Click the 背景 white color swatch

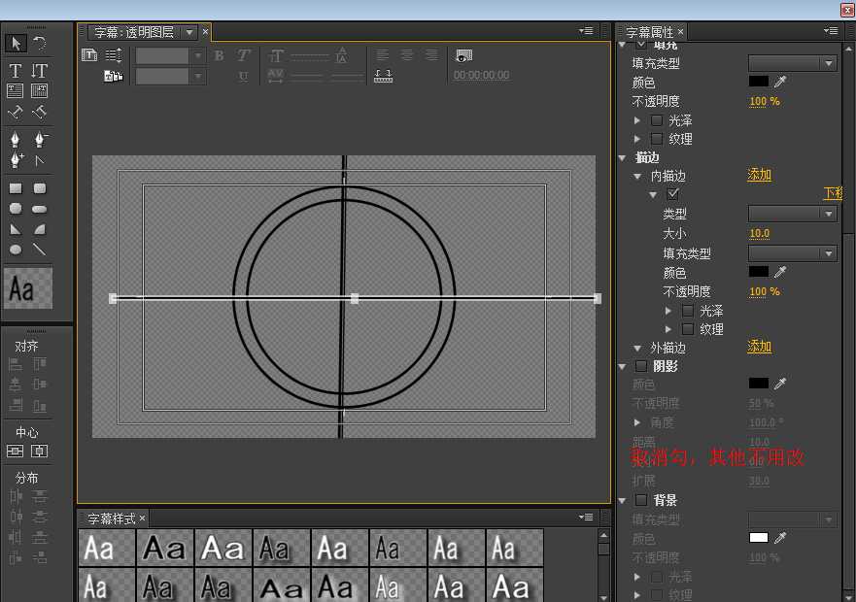pyautogui.click(x=758, y=538)
